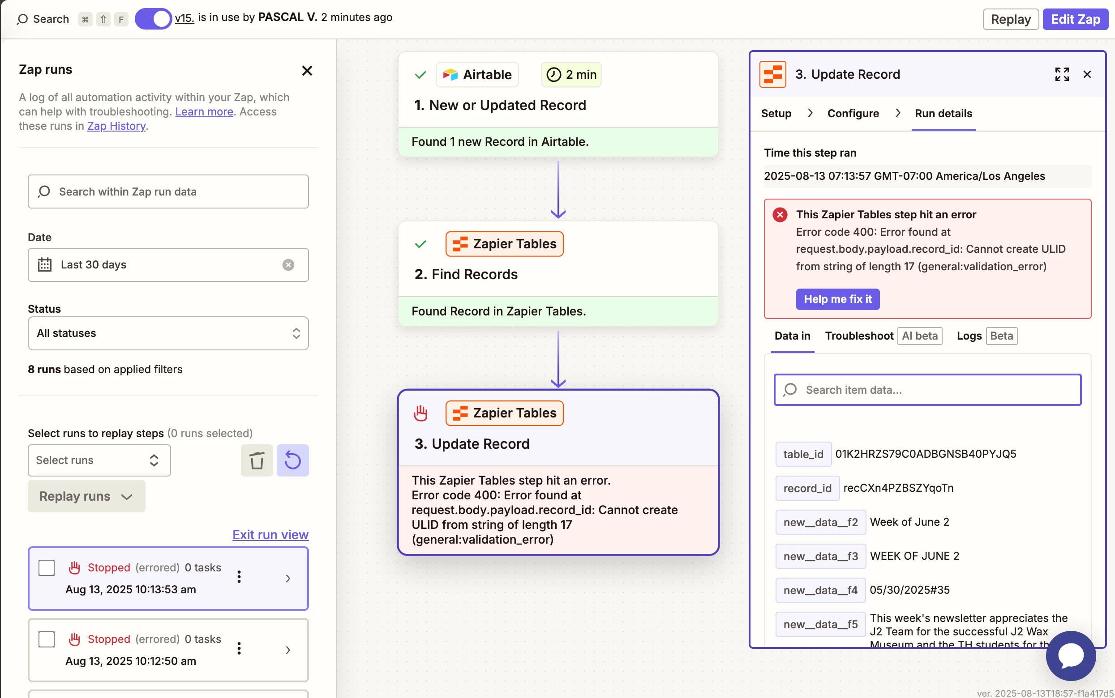This screenshot has width=1115, height=698.
Task: Focus the Search within Zap run data field
Action: coord(168,192)
